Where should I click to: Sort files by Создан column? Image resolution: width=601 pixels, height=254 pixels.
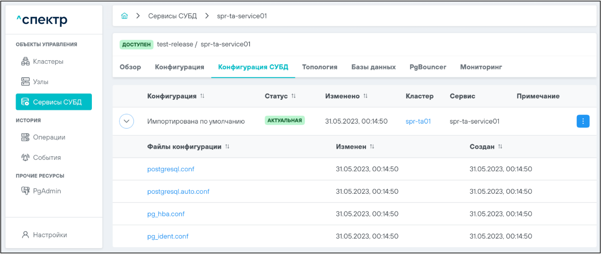[500, 147]
